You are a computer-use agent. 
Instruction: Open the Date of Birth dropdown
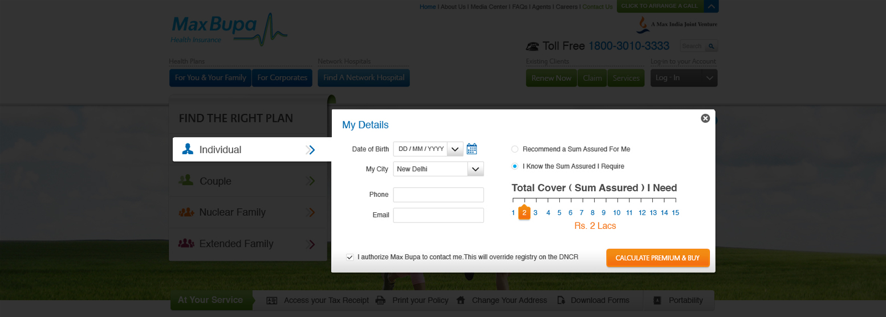pos(455,149)
